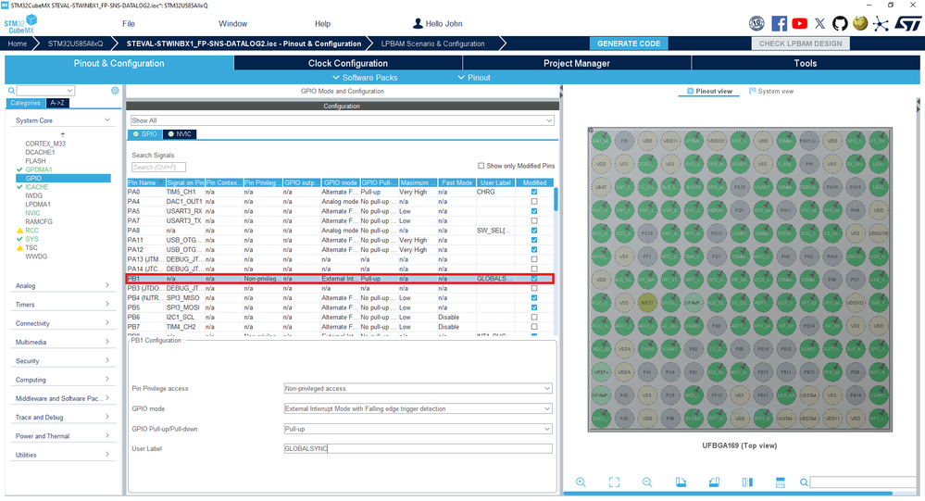Open the 10-year anniversary badge icon
Screen dimensions: 925x501
point(756,23)
